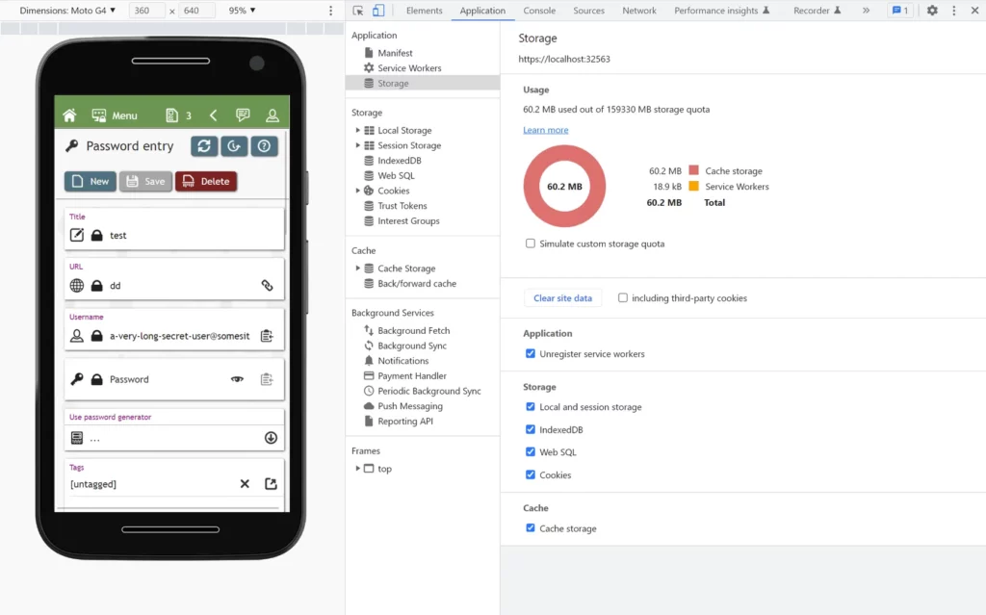Uncheck the Cookies checkbox in Storage section
The height and width of the screenshot is (615, 986).
click(531, 474)
